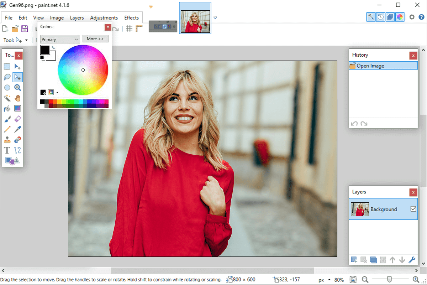Select the Paint Bucket tool

pos(7,108)
